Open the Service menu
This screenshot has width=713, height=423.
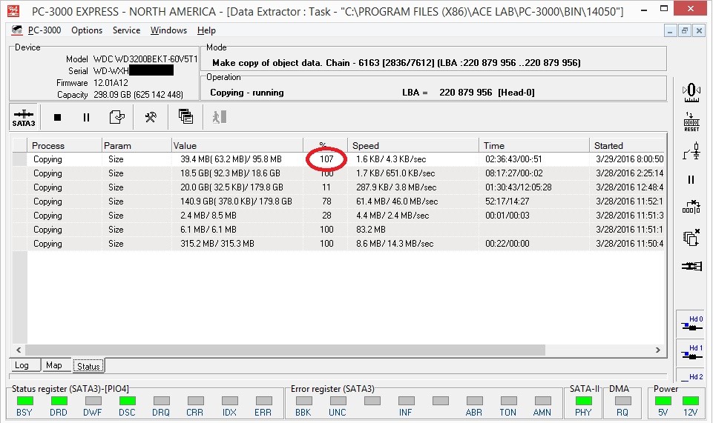[x=126, y=30]
